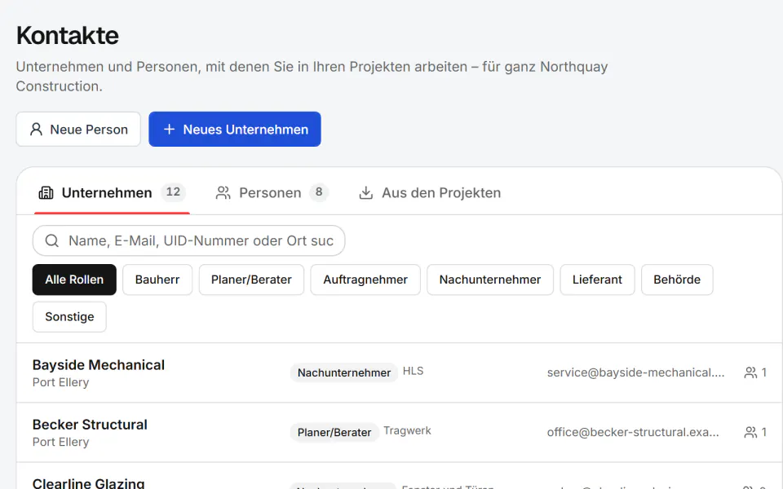Viewport: 783px width, 489px height.
Task: Open the Bayside Mechanical company entry
Action: 400,372
